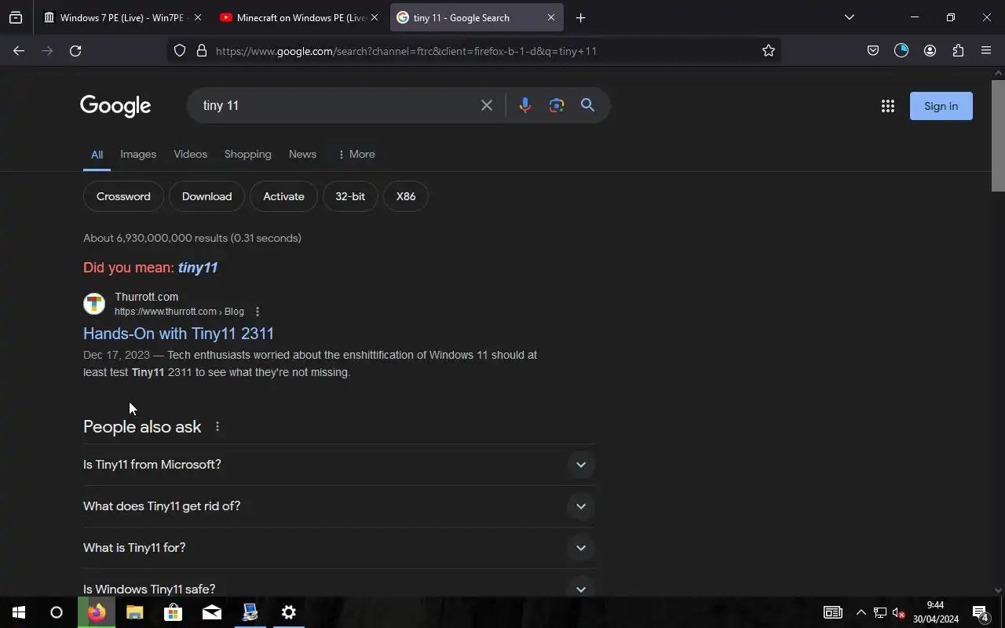Open Cortana circle on taskbar
The height and width of the screenshot is (628, 1005).
point(57,612)
